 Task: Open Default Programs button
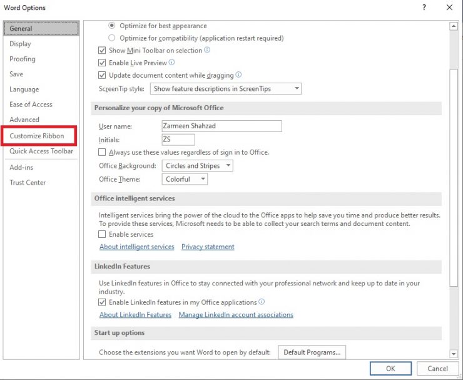coord(312,352)
